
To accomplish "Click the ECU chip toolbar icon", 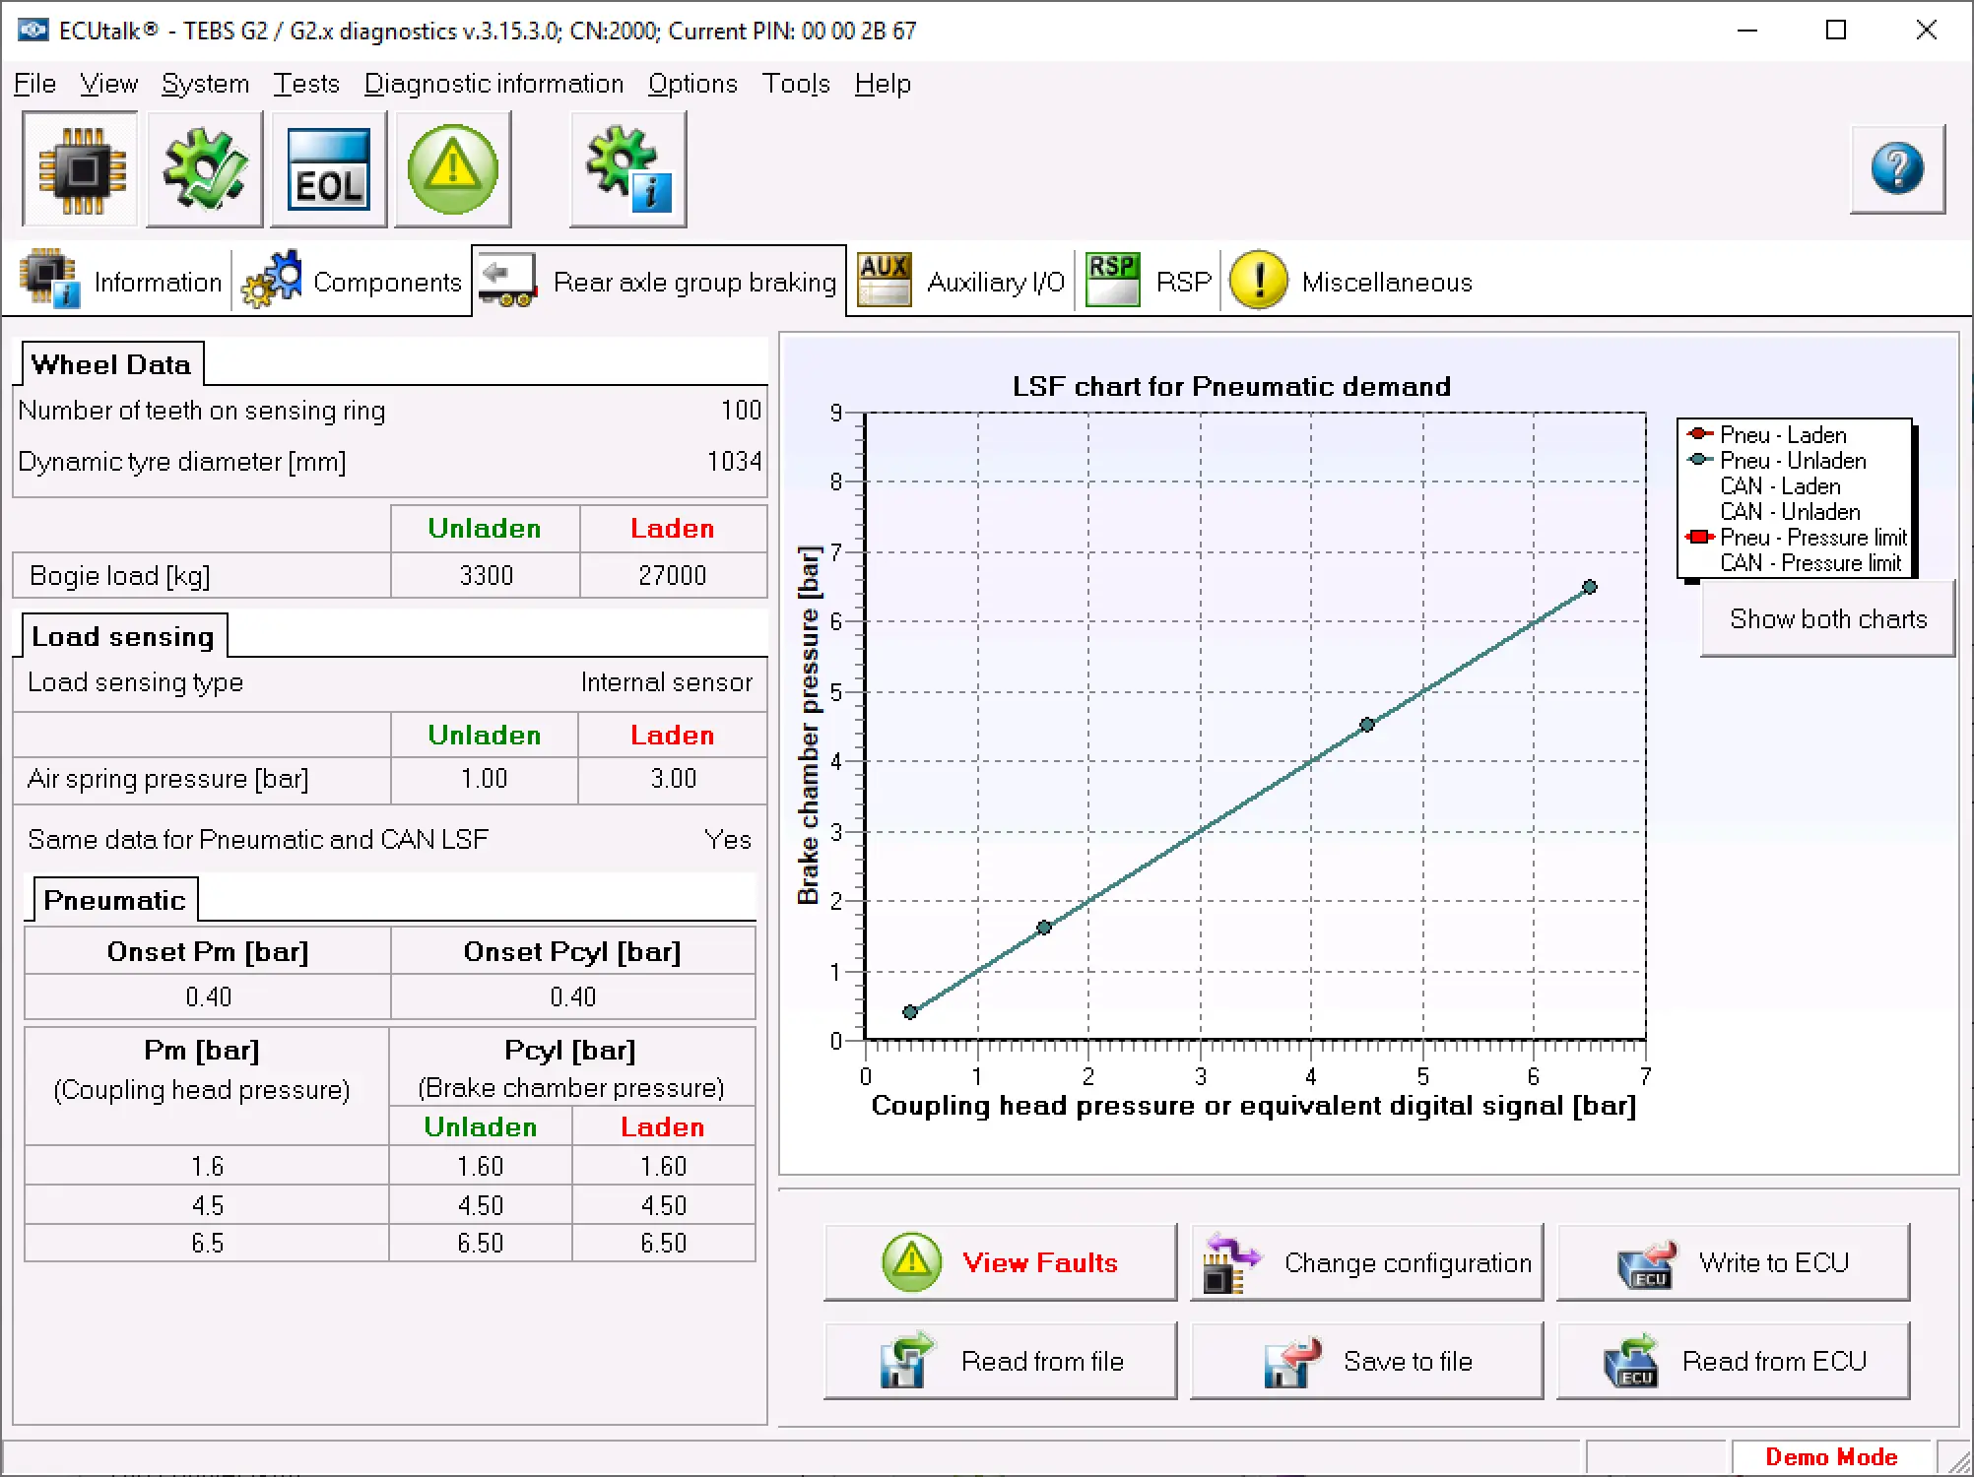I will 81,169.
